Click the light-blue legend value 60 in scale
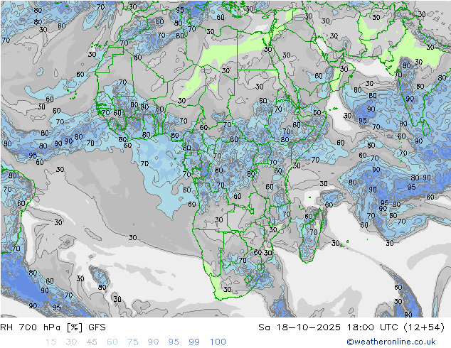Viewport: 451px width, 348px height. coord(112,342)
